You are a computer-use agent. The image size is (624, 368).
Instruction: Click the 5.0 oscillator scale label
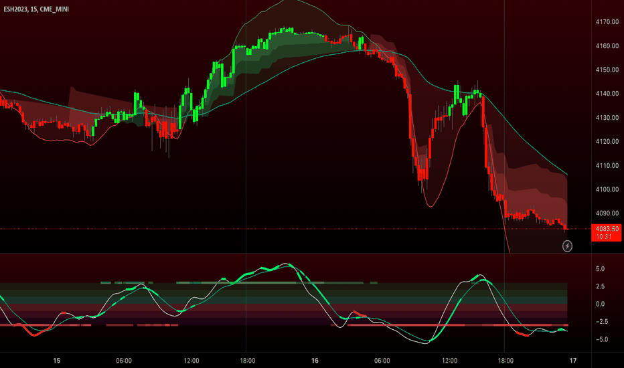[x=600, y=269]
